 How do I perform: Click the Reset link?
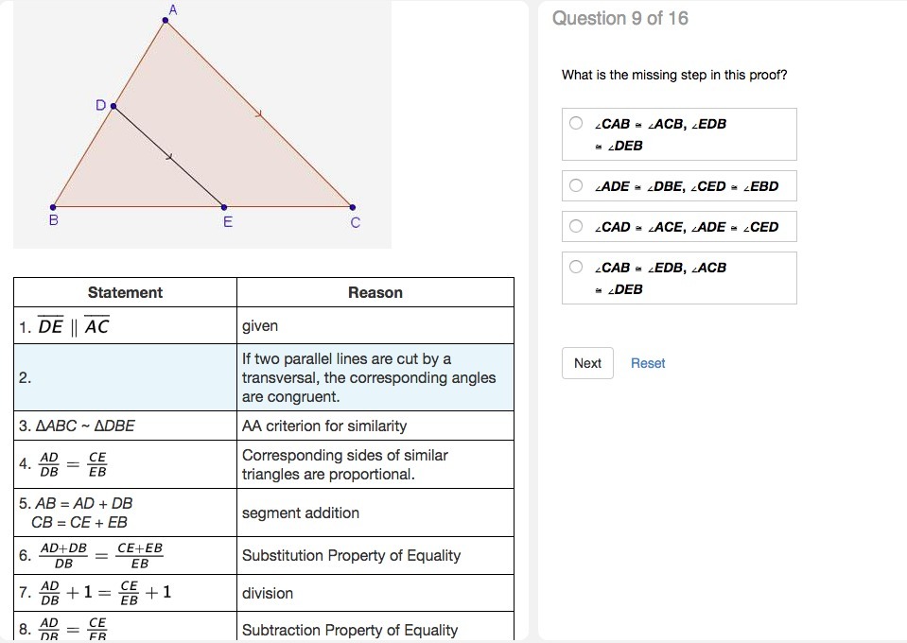click(x=648, y=363)
